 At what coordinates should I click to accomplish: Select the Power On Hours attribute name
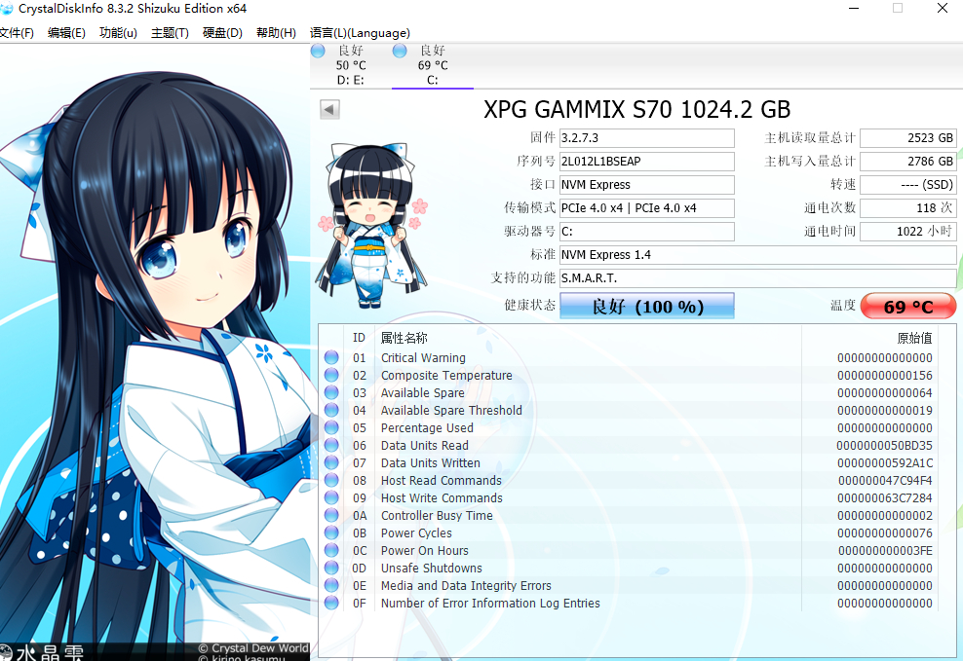(x=424, y=551)
